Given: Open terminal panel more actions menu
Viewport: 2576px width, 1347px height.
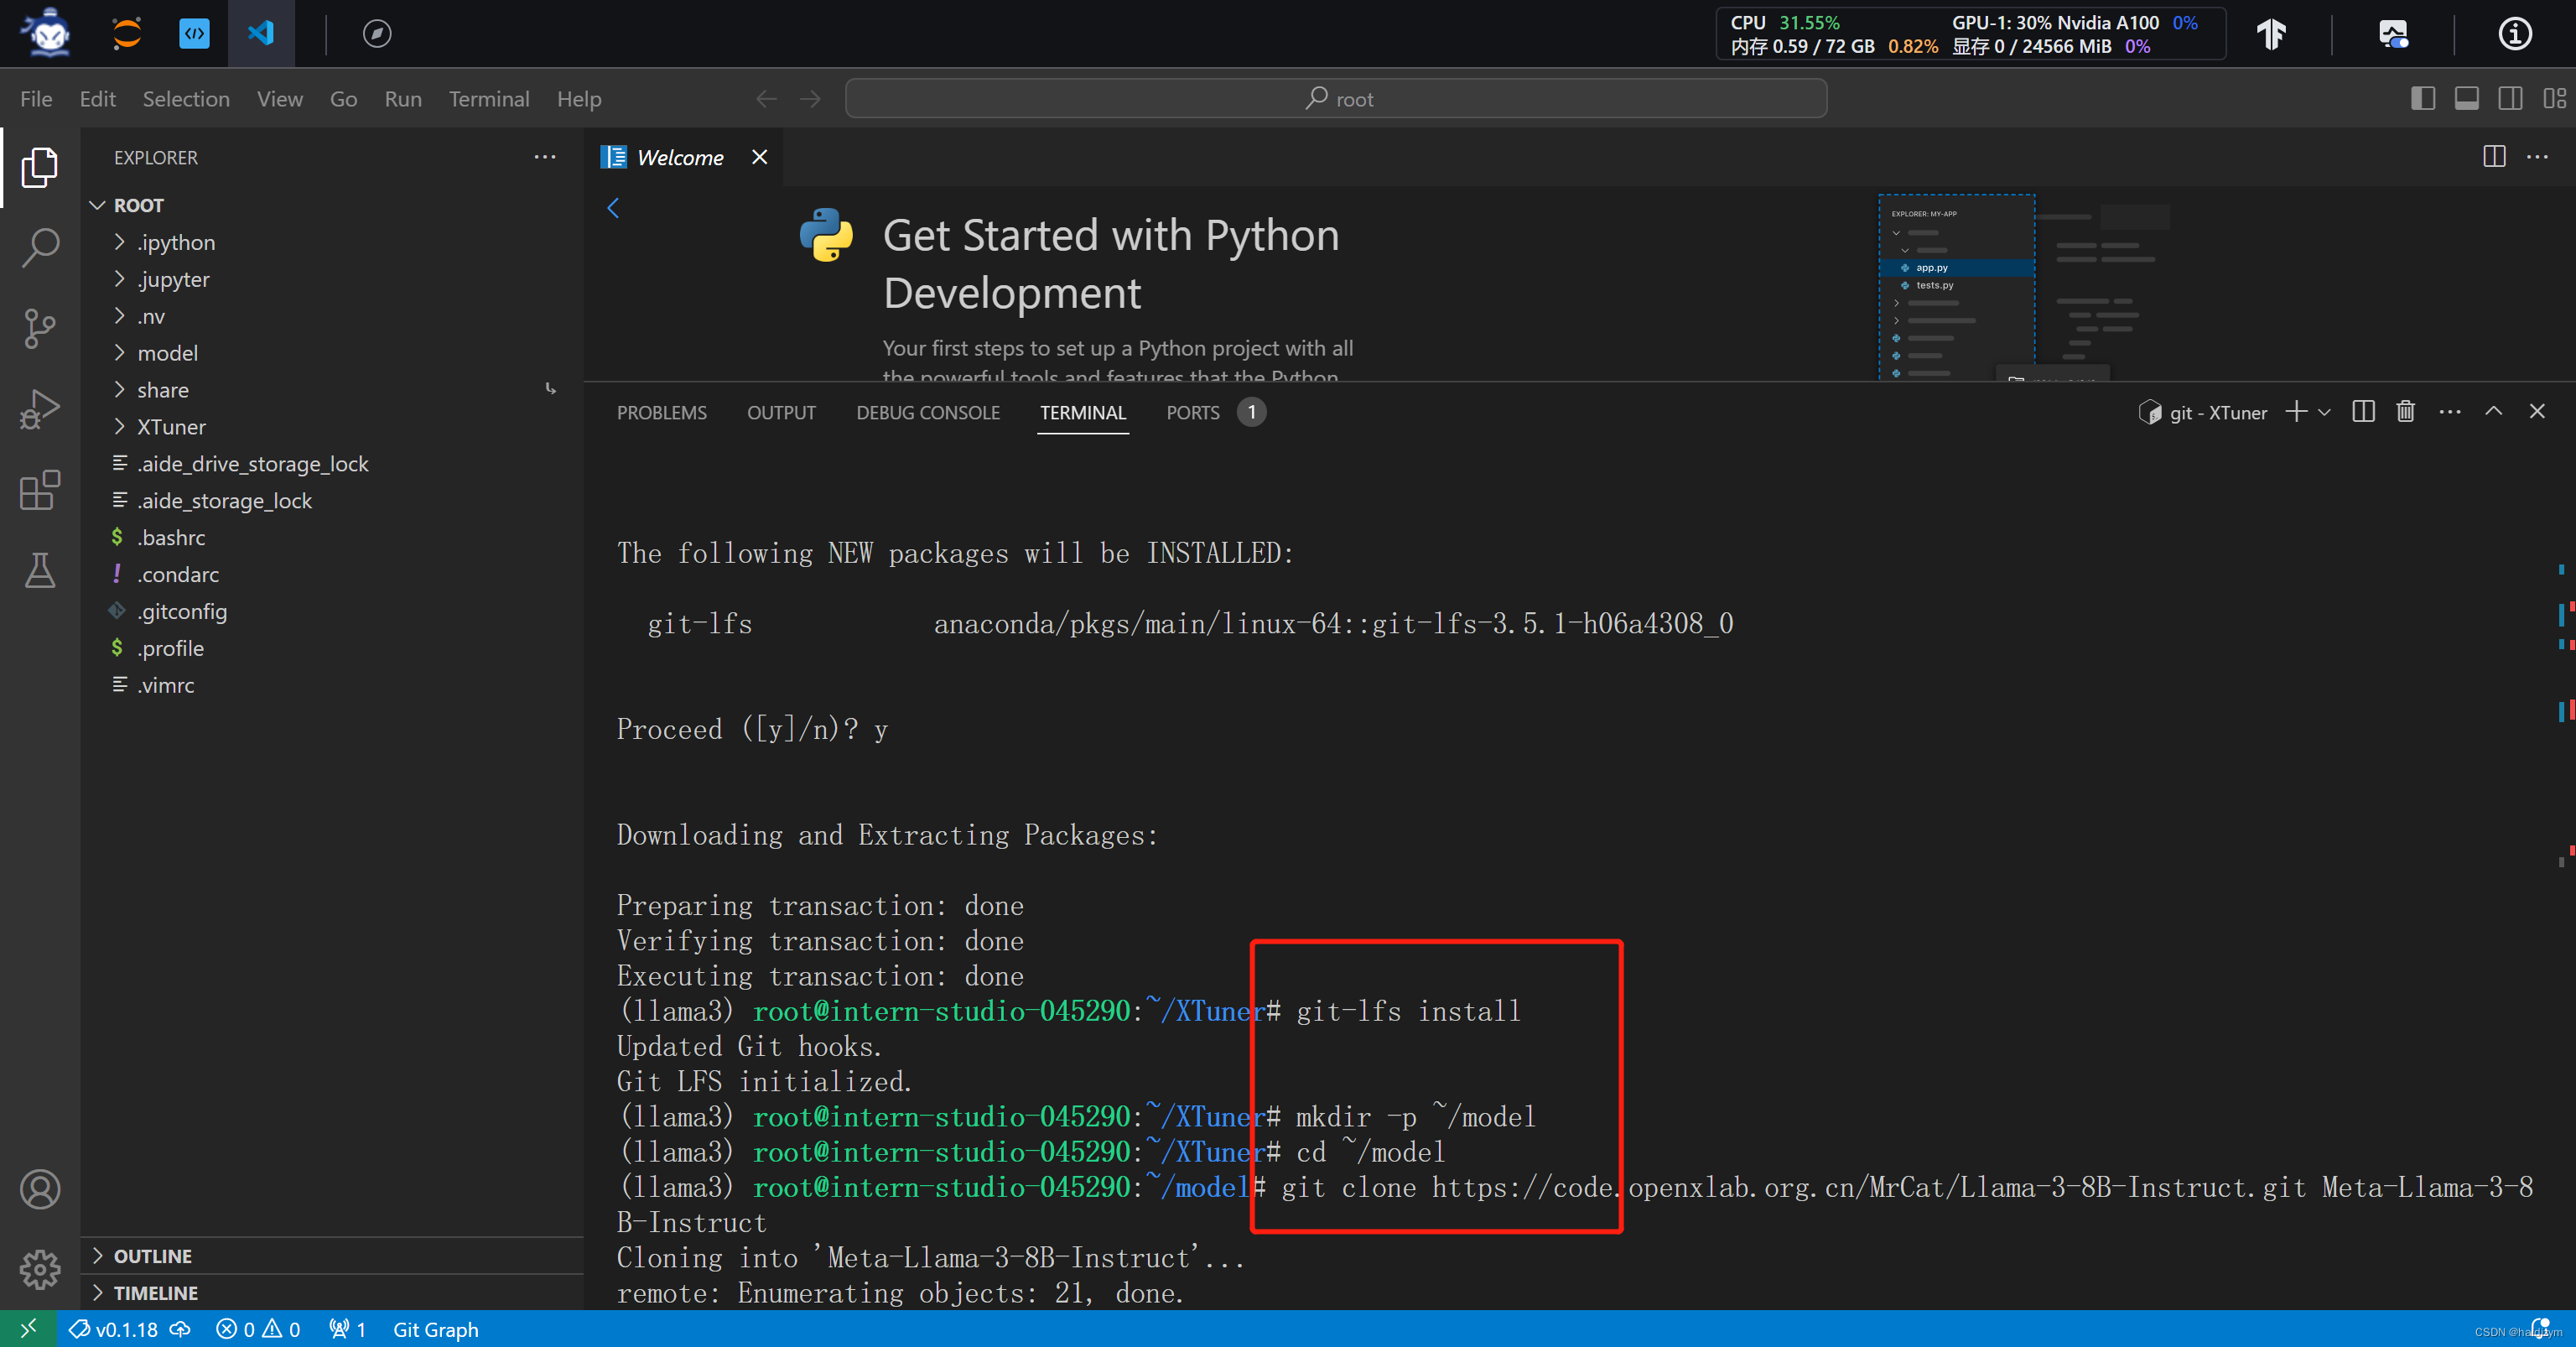Looking at the screenshot, I should pyautogui.click(x=2450, y=412).
